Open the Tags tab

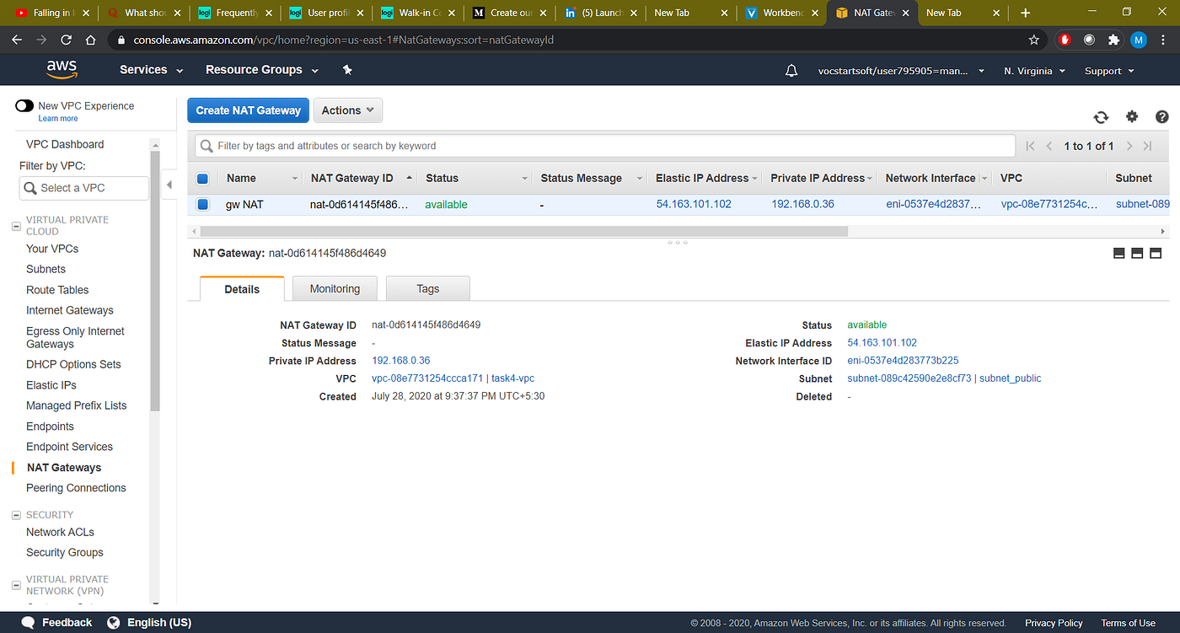pos(427,288)
